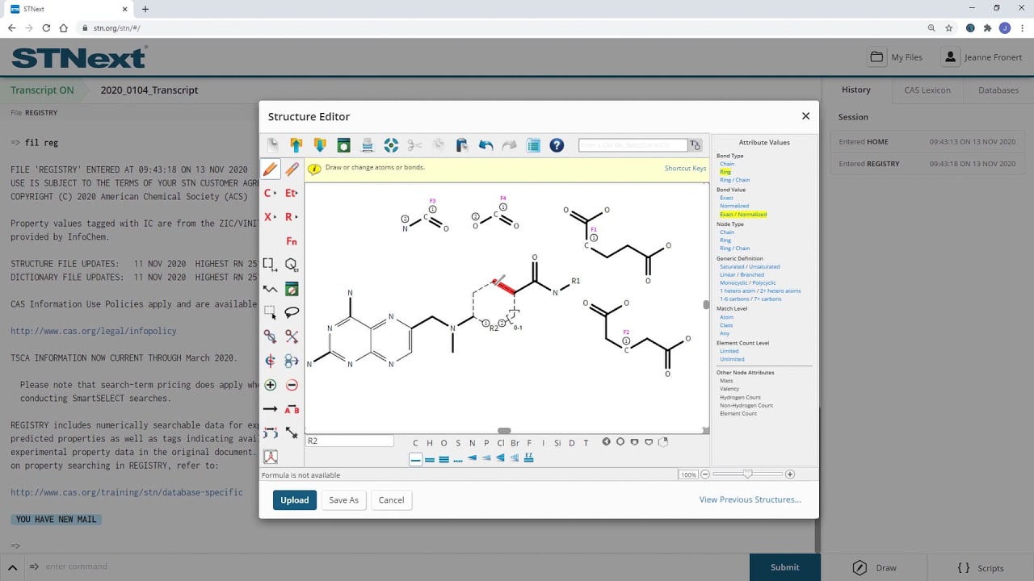Viewport: 1034px width, 581px height.
Task: Open the Et shortcut group dropdown
Action: [x=292, y=193]
